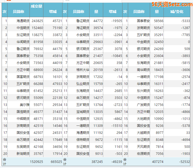Click the total change value -52532

coord(184,162)
